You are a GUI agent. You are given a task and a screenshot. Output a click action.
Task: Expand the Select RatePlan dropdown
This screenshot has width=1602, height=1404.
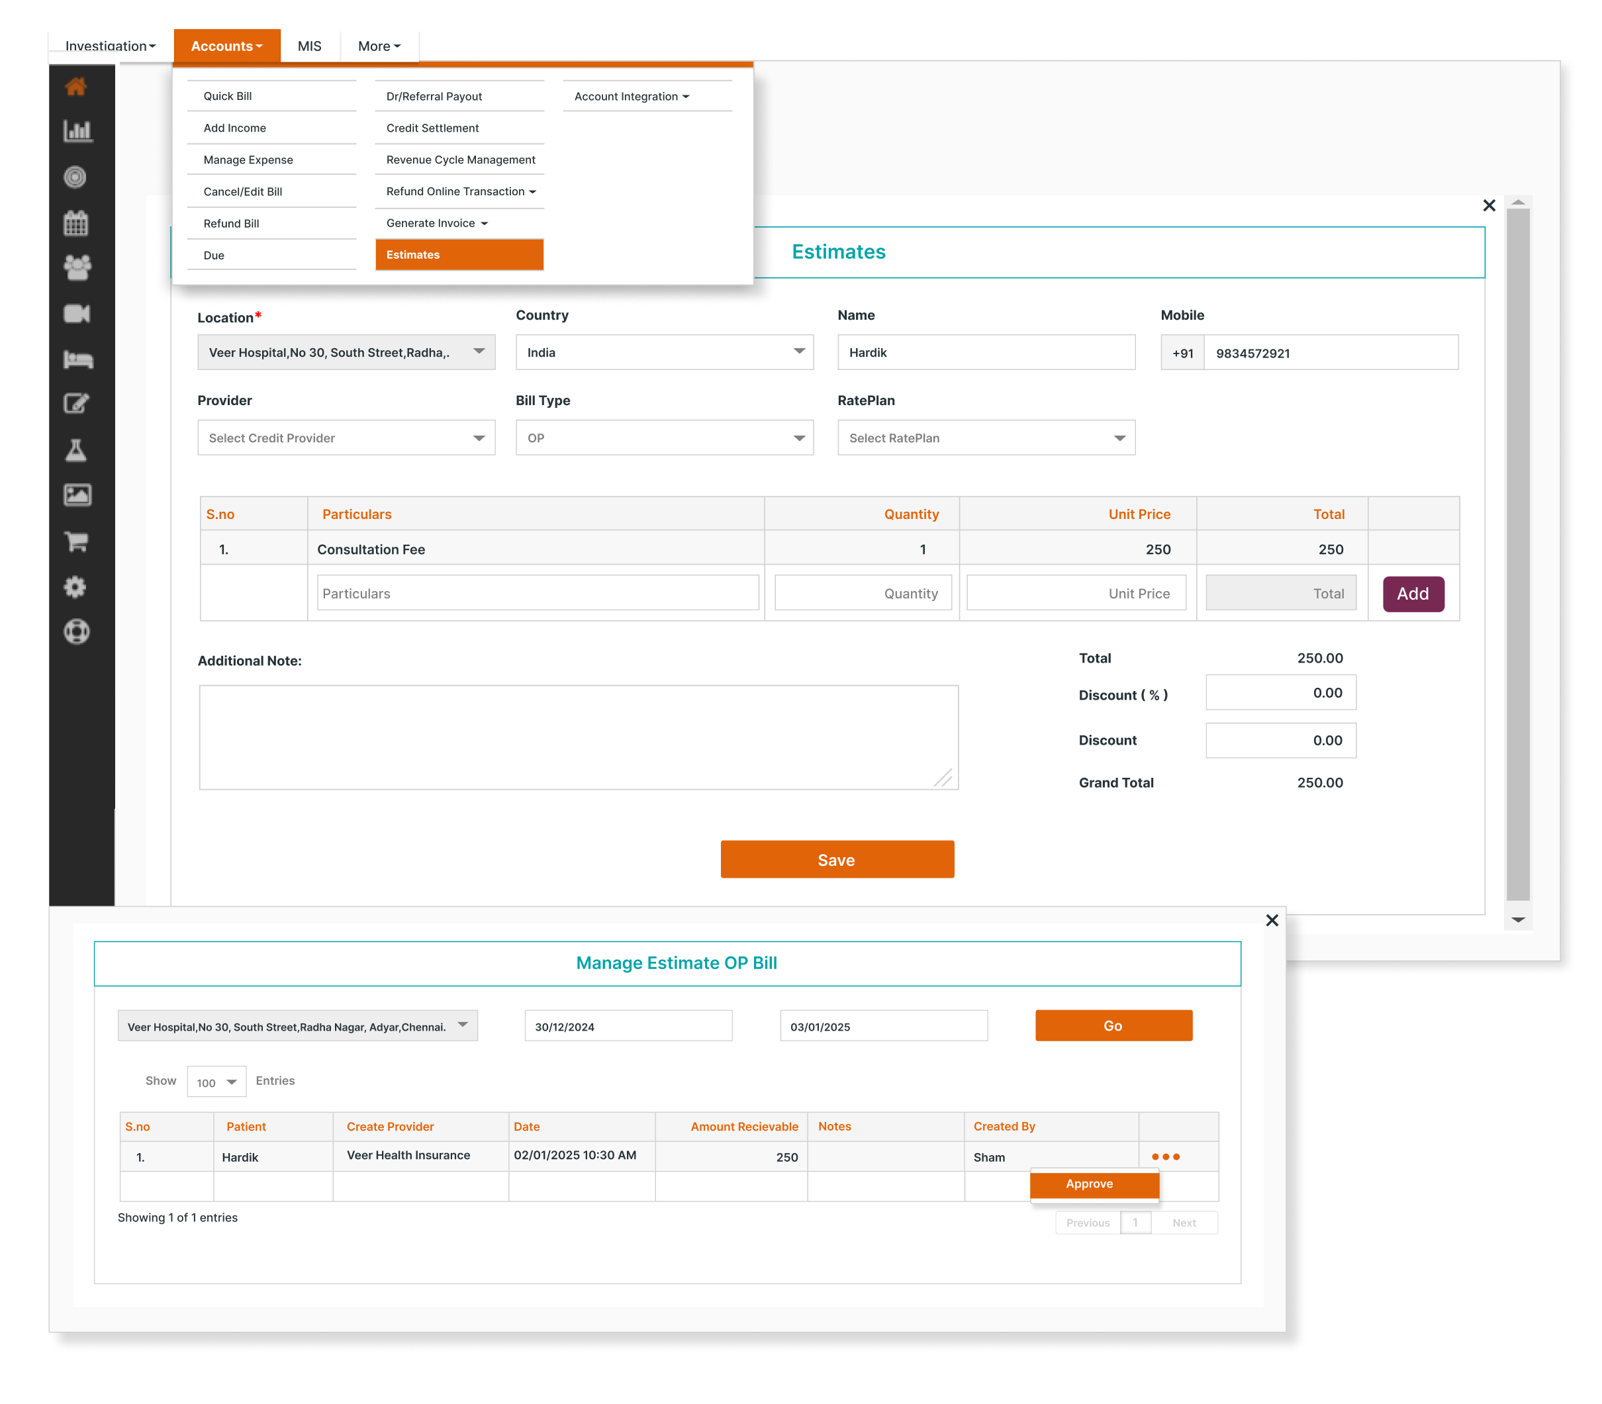click(x=986, y=438)
